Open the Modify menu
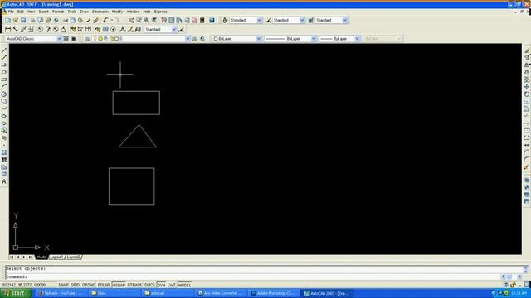 point(118,12)
